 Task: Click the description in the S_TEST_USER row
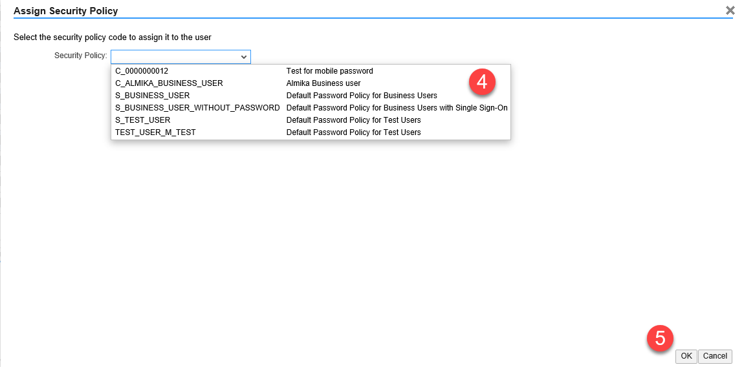353,120
